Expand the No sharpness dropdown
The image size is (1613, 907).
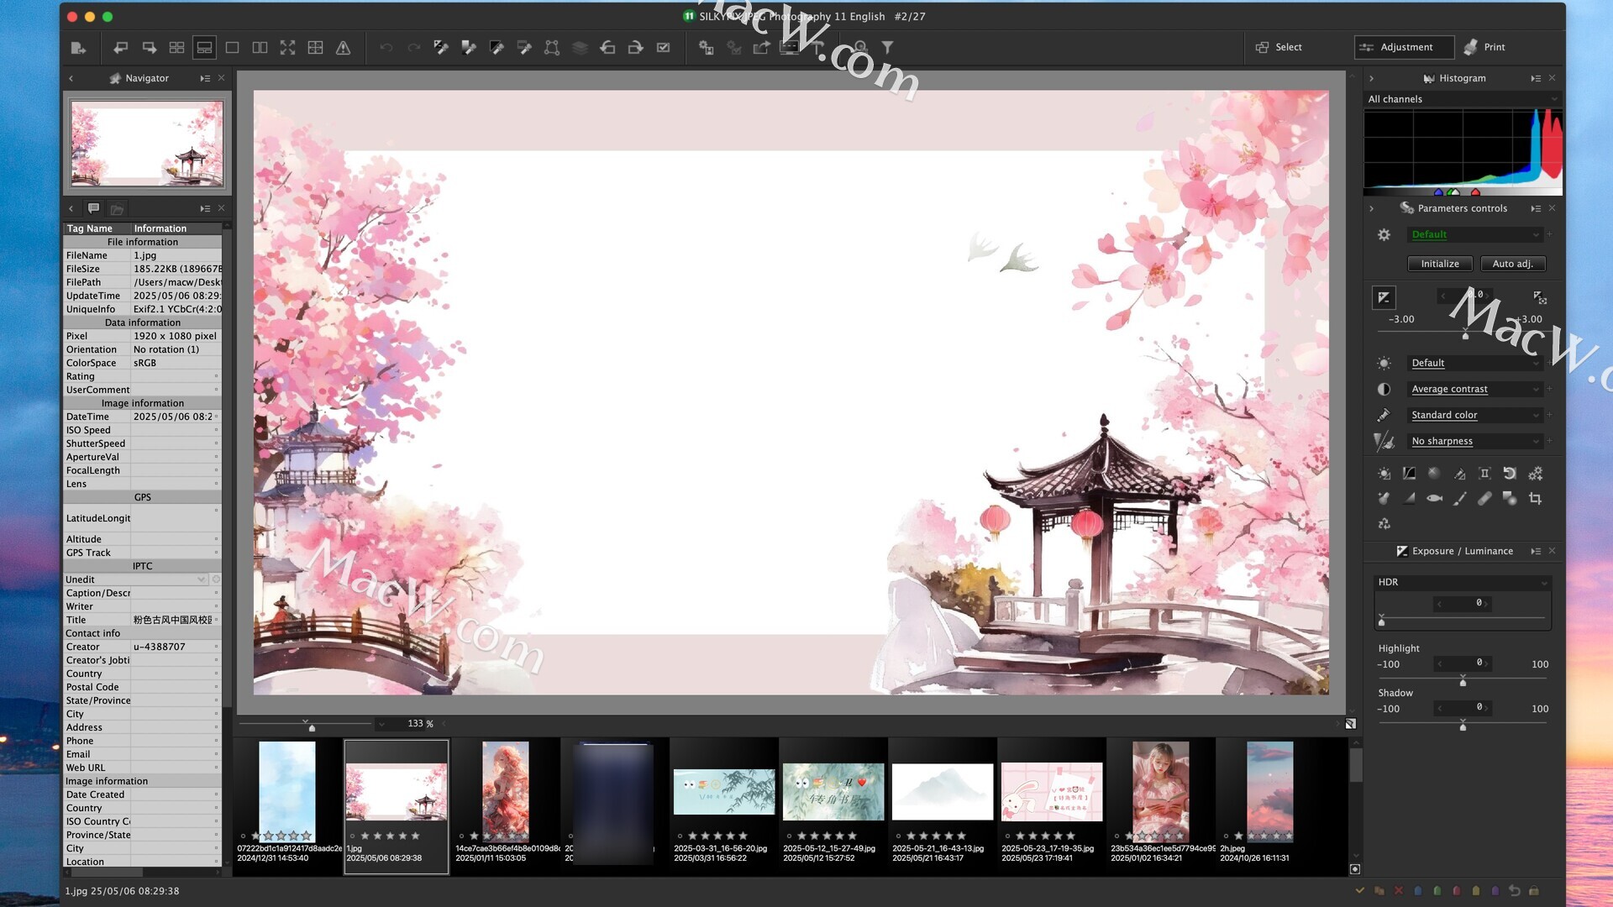click(1475, 441)
